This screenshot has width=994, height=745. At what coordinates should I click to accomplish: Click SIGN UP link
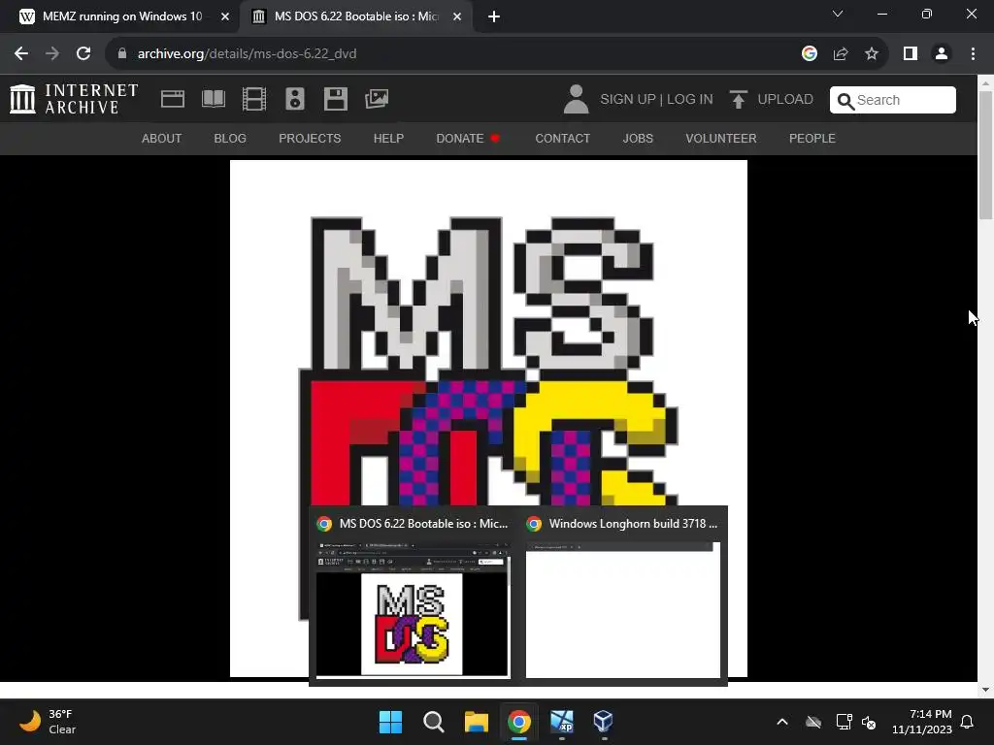click(628, 100)
